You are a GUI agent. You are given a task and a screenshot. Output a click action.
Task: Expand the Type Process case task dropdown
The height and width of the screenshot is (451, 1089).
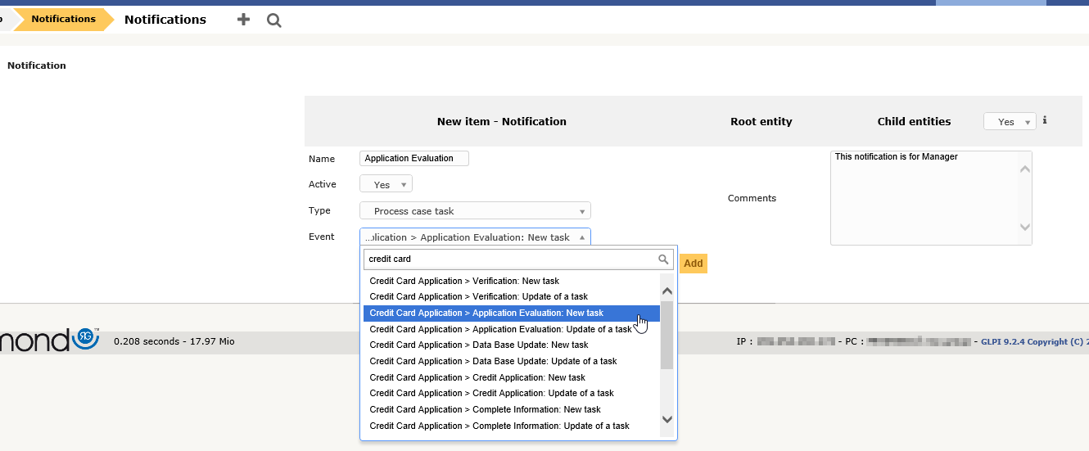coord(475,211)
